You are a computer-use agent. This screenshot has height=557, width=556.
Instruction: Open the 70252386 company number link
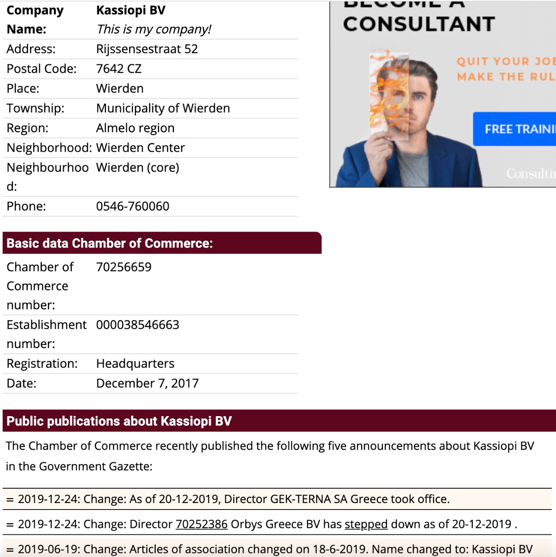point(201,524)
